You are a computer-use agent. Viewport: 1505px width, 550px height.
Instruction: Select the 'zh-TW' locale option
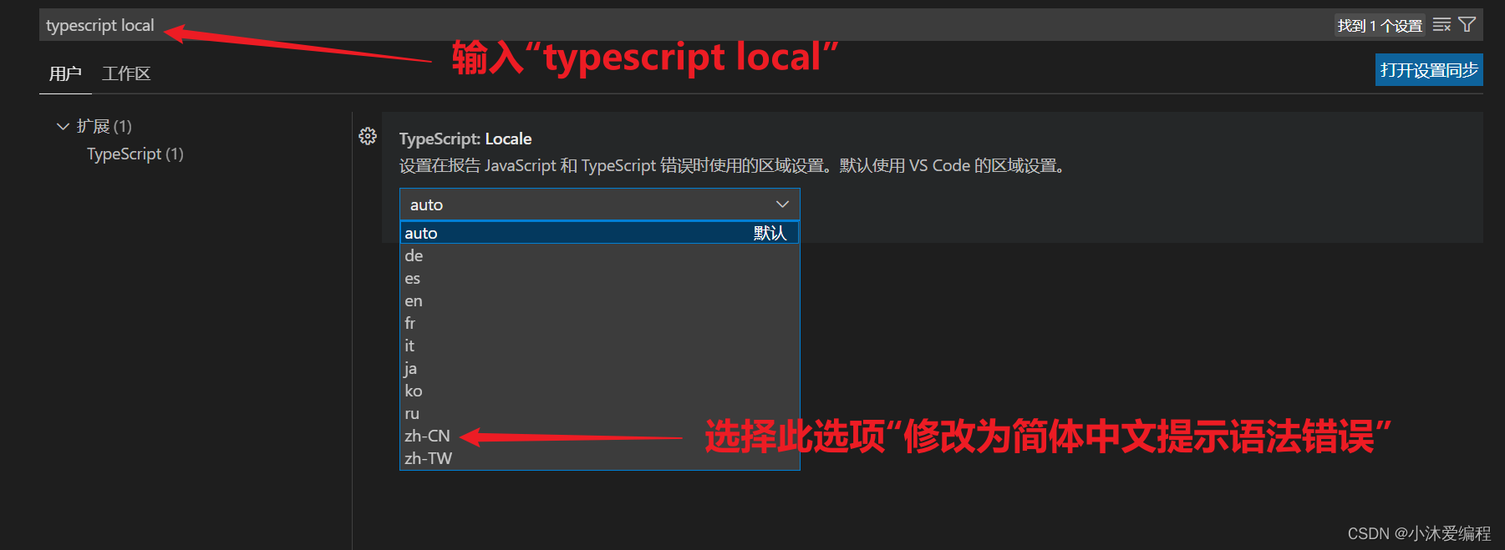tap(599, 458)
